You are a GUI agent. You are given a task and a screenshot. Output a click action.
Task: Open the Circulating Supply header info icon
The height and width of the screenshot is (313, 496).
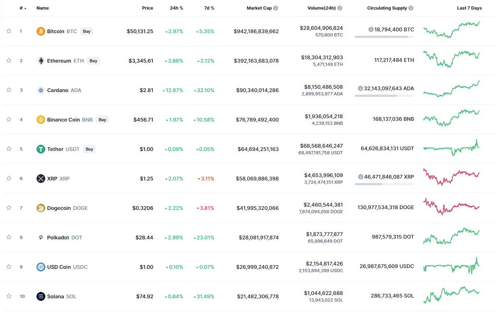click(411, 8)
